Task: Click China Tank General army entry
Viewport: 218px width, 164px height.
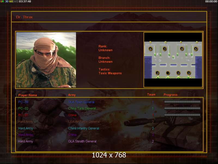Action: pos(82,109)
